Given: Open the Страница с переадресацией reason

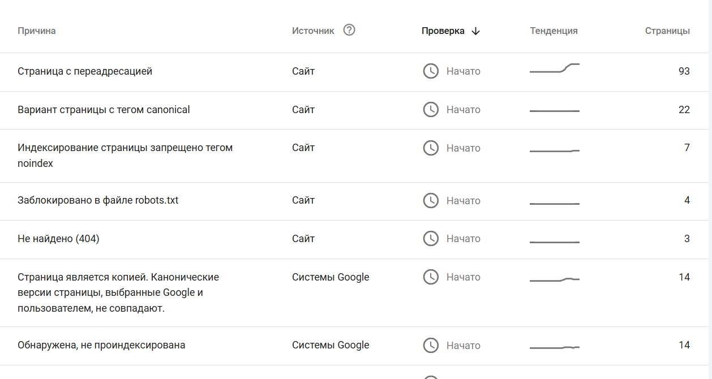Looking at the screenshot, I should (85, 72).
